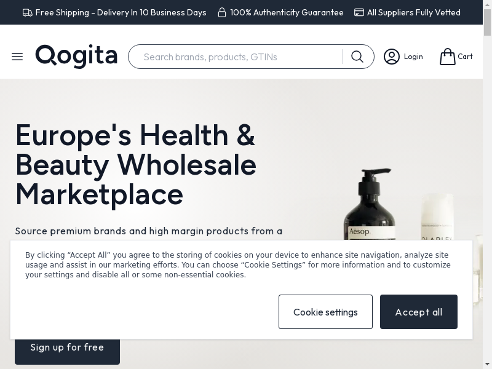
Task: Click the Qogita logo
Action: [76, 56]
